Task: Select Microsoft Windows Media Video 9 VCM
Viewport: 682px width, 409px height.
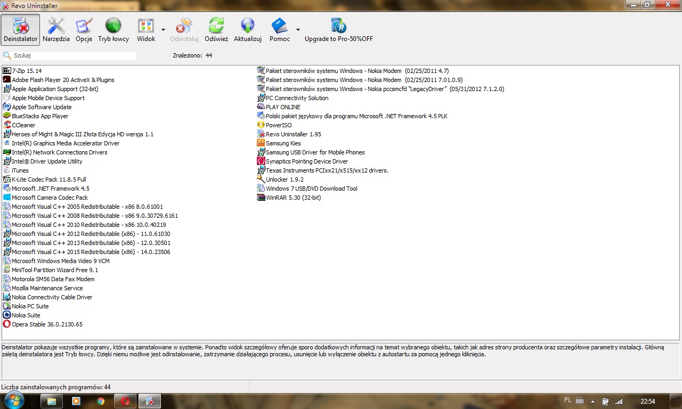Action: pos(61,261)
